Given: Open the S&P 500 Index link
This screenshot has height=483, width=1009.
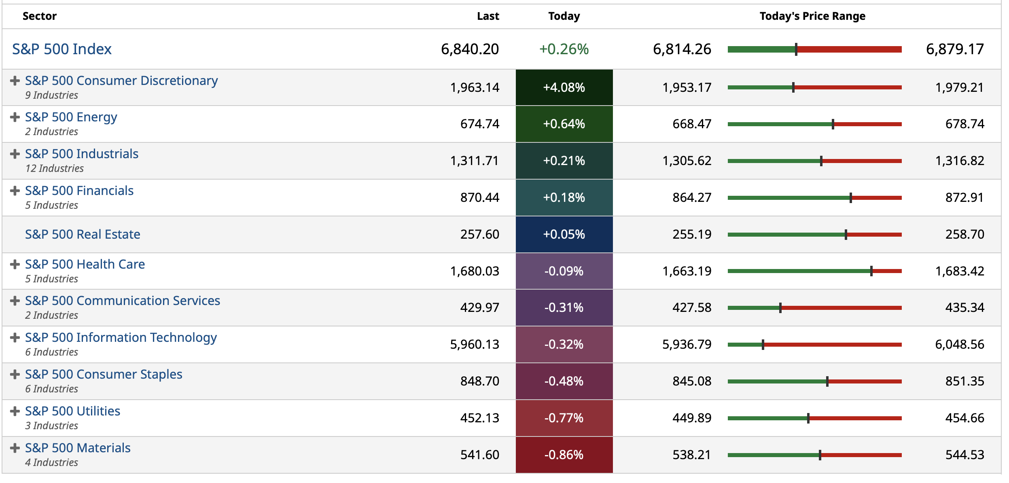Looking at the screenshot, I should point(62,49).
